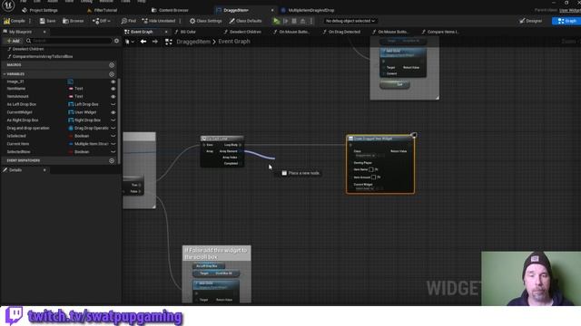This screenshot has height=326, width=581.
Task: Click Browse in the toolbar
Action: coord(74,21)
